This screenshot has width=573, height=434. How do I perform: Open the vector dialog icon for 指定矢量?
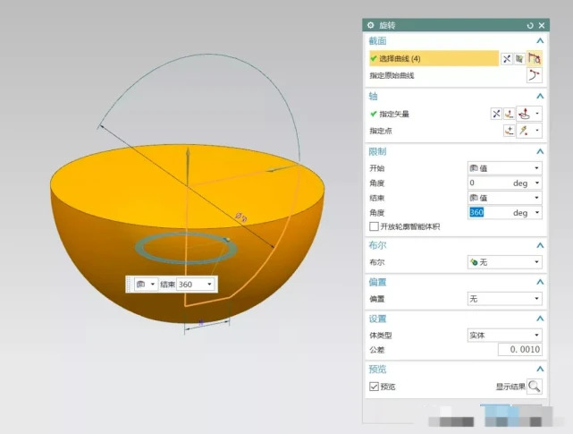510,114
